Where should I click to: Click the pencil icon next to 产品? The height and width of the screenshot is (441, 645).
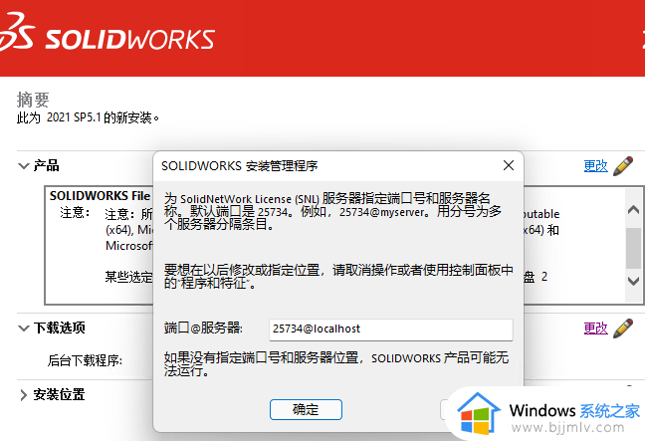(623, 166)
